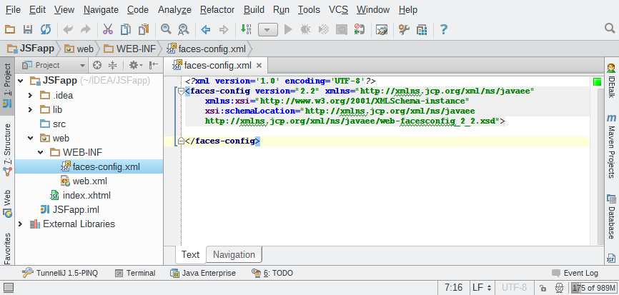The width and height of the screenshot is (619, 295).
Task: Navigate forward with gray arrow
Action: pyautogui.click(x=224, y=29)
